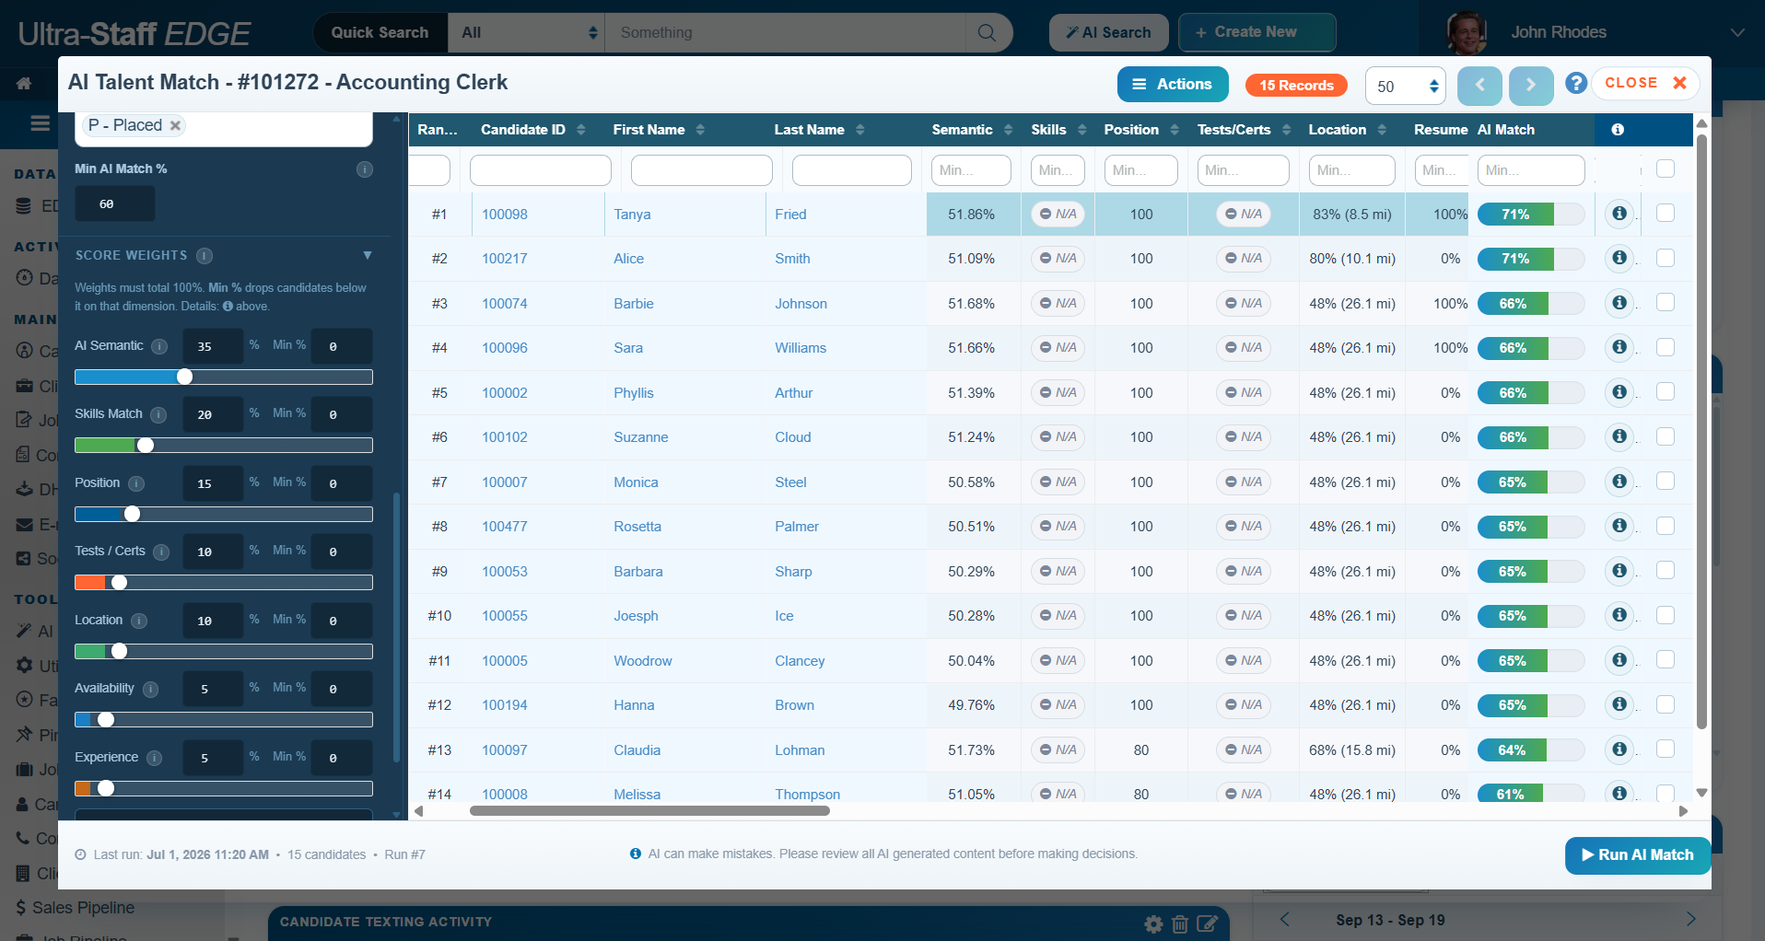The height and width of the screenshot is (941, 1765).
Task: Show AI Semantic weight info
Action: tap(159, 346)
